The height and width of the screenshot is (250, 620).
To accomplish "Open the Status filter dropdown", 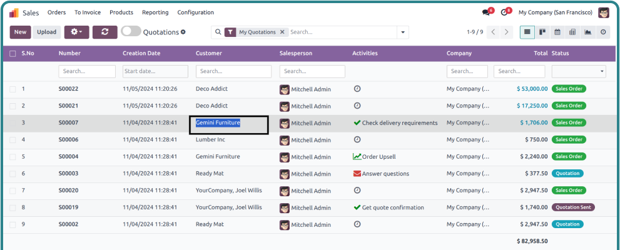I will (578, 72).
